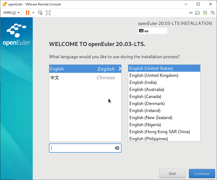Click the CD/DVD drive icon
This screenshot has width=217, height=180.
click(205, 13)
